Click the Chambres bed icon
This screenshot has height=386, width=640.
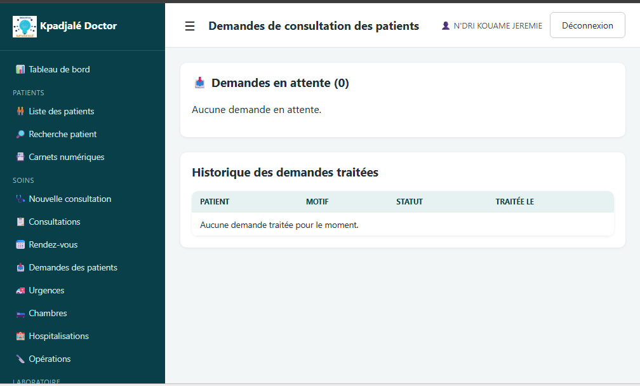[20, 313]
